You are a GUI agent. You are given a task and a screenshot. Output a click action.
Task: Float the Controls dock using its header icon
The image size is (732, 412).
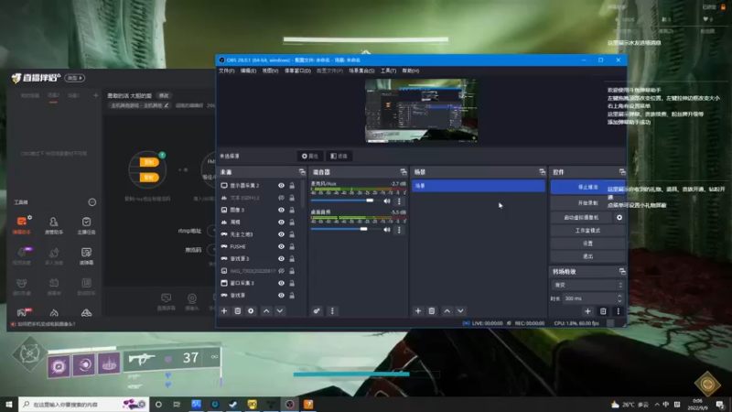(x=622, y=172)
